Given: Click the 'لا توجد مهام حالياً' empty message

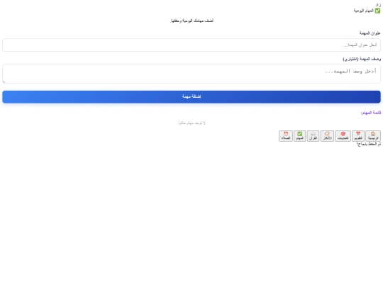Looking at the screenshot, I should coord(191,123).
